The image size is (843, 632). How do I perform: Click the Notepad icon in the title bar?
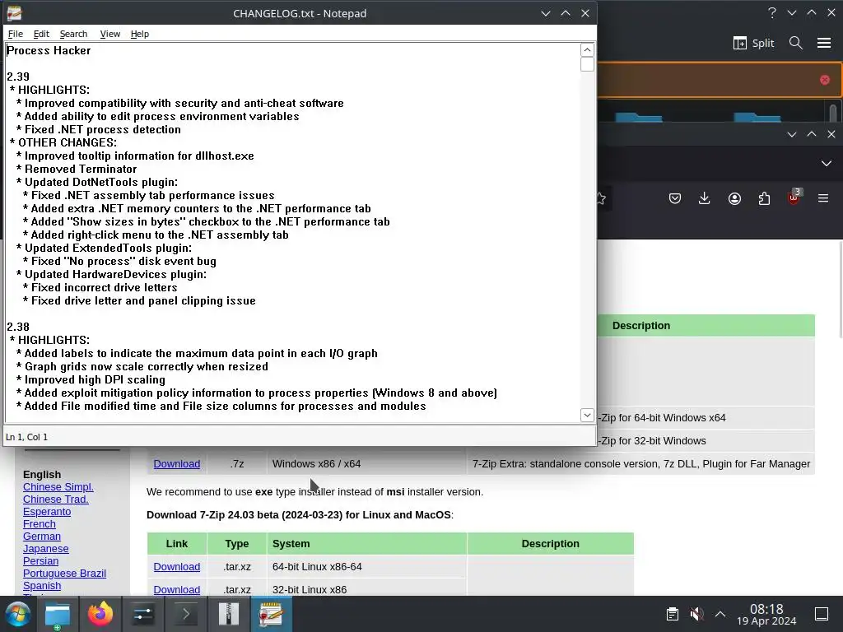(x=15, y=13)
